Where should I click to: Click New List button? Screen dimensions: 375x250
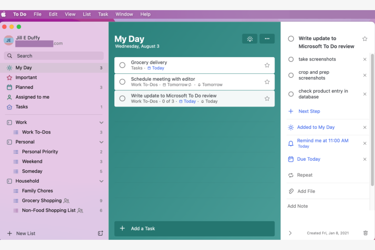click(21, 234)
